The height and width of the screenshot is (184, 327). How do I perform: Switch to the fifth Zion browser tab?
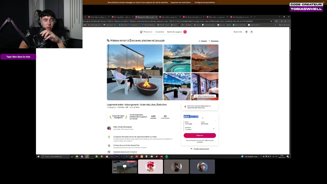pos(193,17)
